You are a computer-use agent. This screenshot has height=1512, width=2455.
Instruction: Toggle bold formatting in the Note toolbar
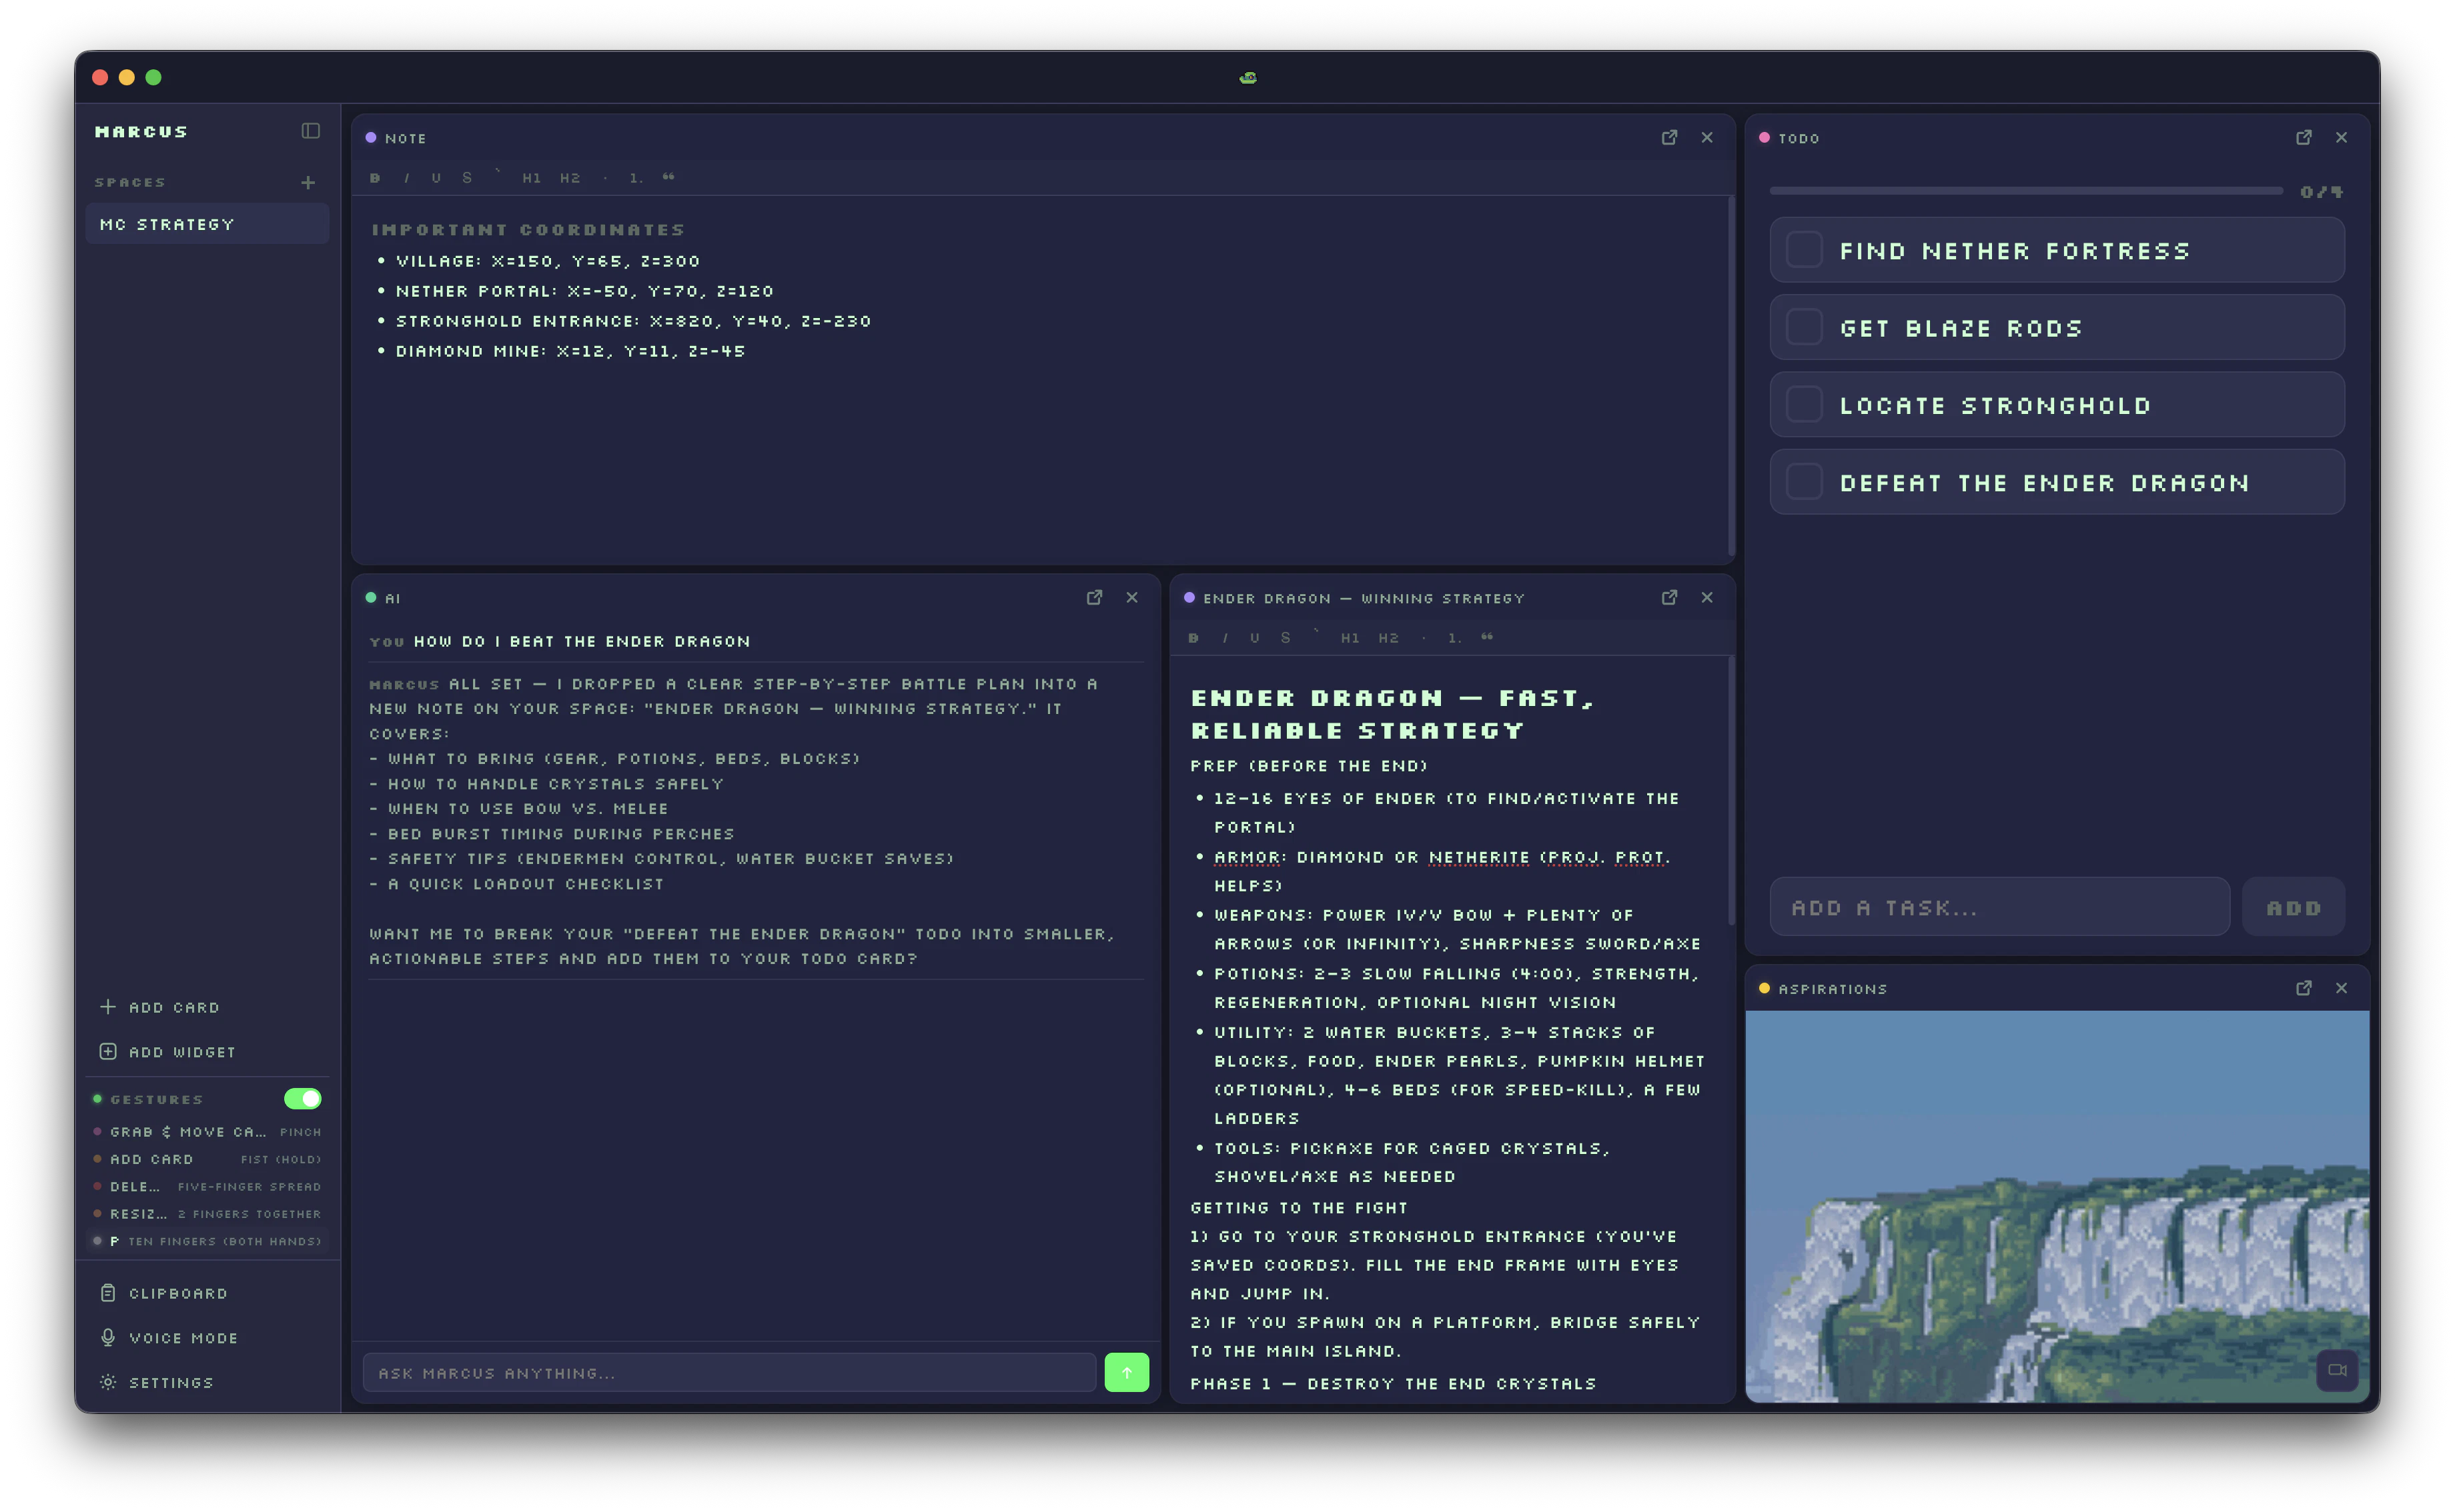374,177
